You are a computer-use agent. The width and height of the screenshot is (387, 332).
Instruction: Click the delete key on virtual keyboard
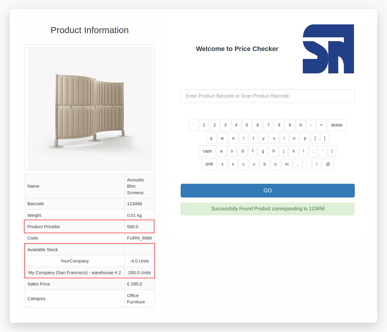coord(337,125)
